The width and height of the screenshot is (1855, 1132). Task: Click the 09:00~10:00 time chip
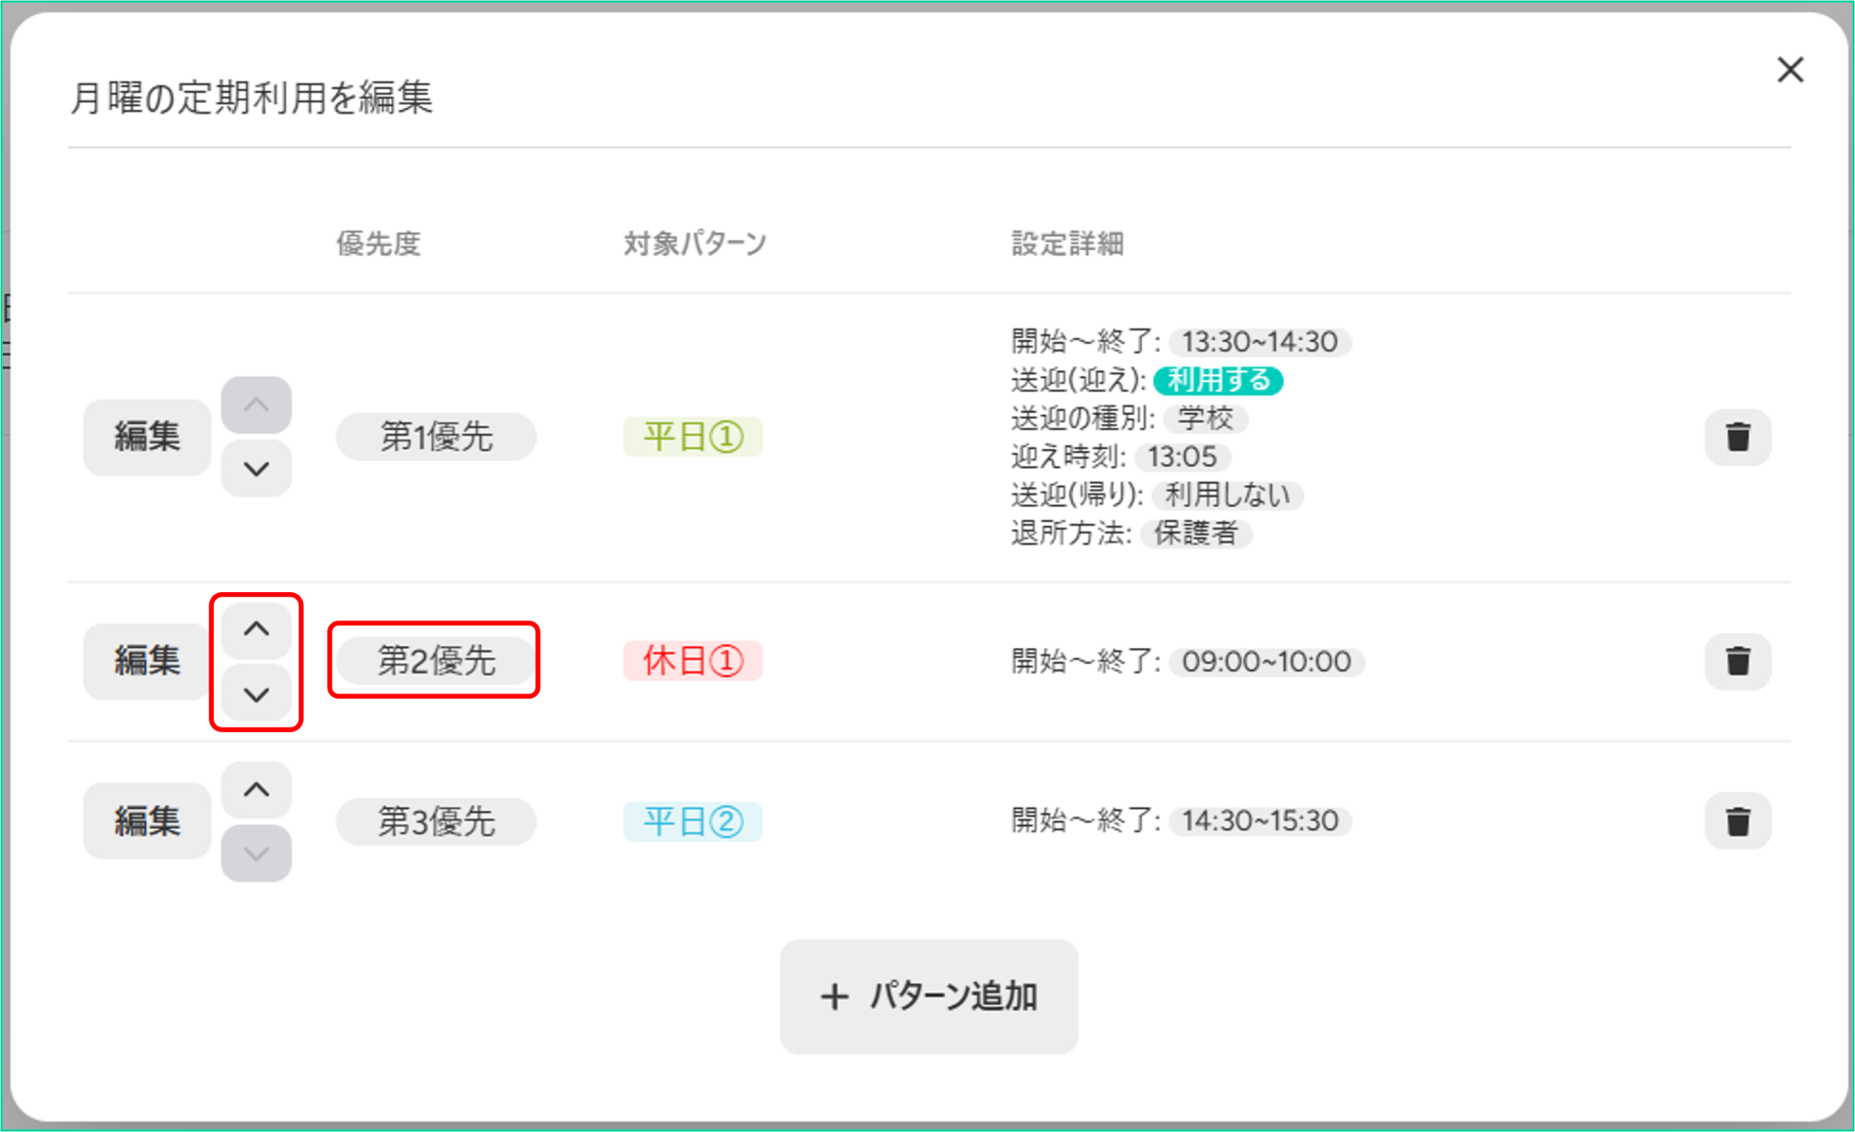(1265, 662)
